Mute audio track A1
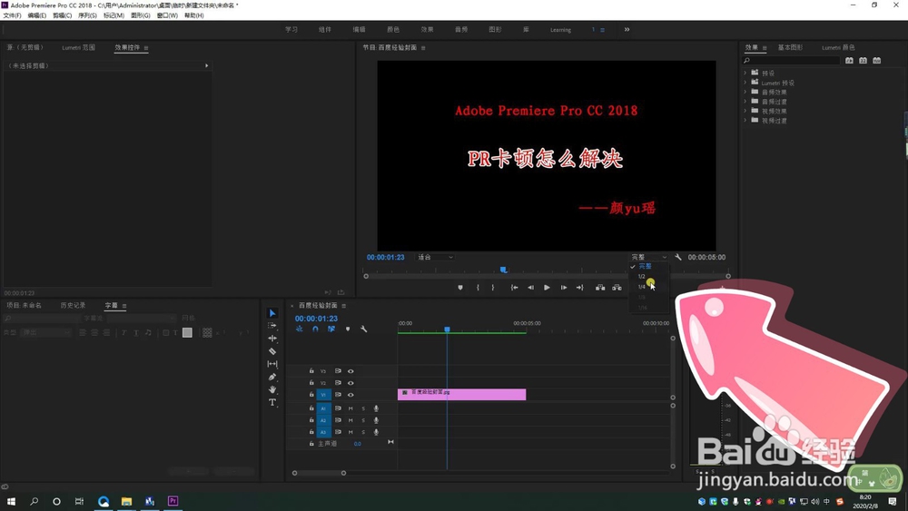The width and height of the screenshot is (908, 511). [350, 408]
